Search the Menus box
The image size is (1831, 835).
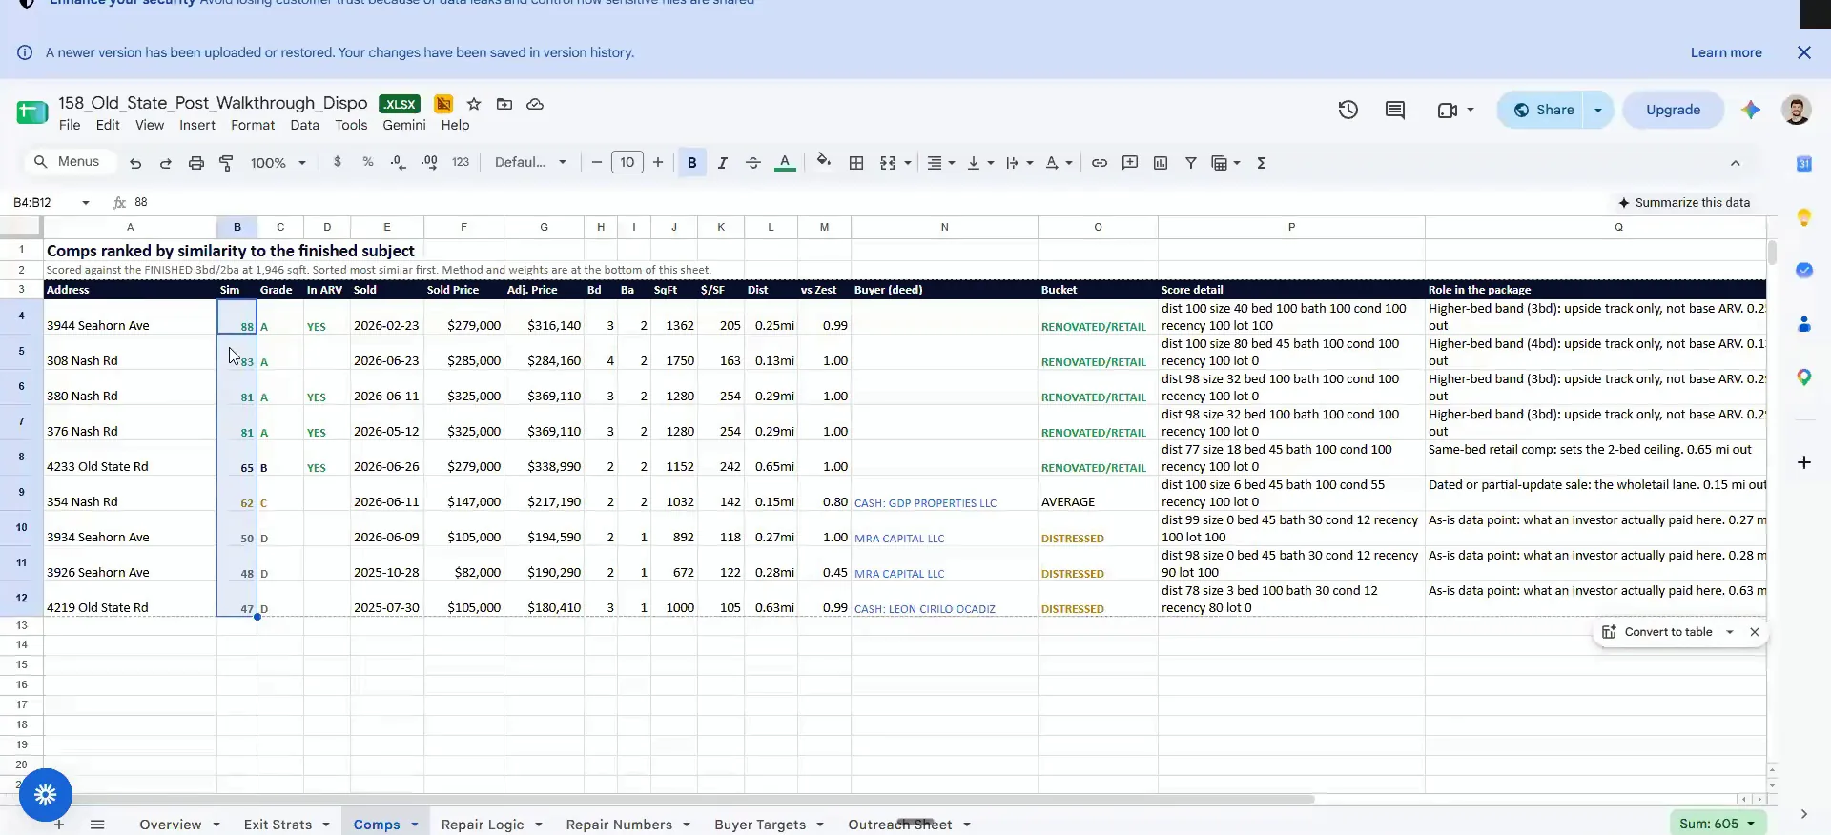coord(69,162)
